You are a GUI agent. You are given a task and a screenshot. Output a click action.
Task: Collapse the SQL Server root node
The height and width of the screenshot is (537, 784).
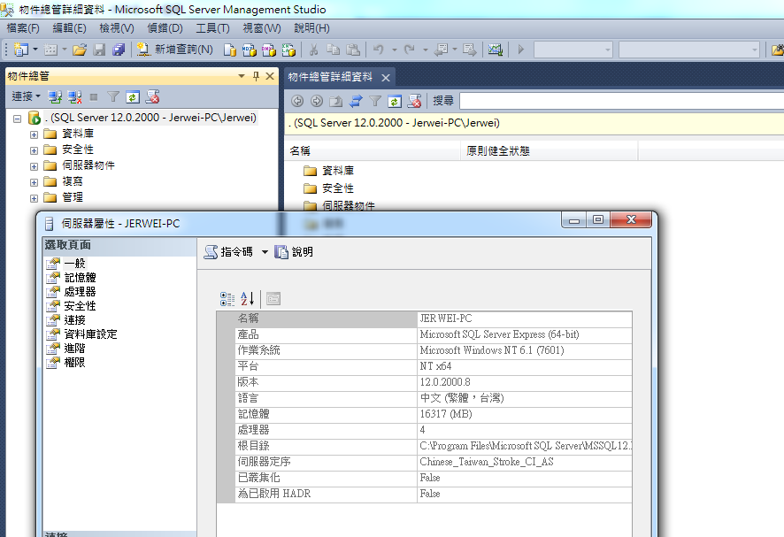[18, 119]
